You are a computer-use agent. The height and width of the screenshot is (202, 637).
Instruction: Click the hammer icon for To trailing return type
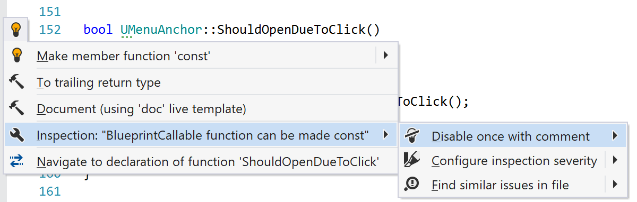(17, 82)
